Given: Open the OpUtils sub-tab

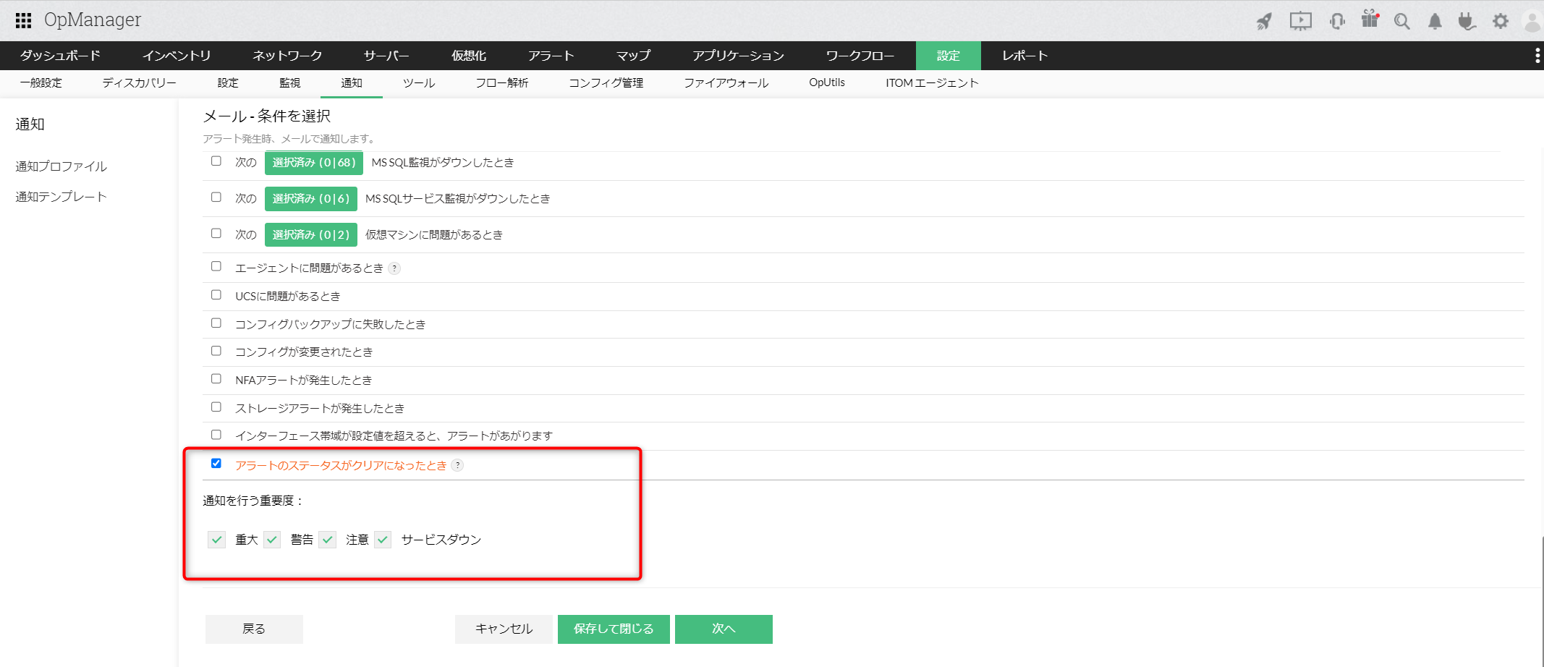Looking at the screenshot, I should (x=827, y=83).
